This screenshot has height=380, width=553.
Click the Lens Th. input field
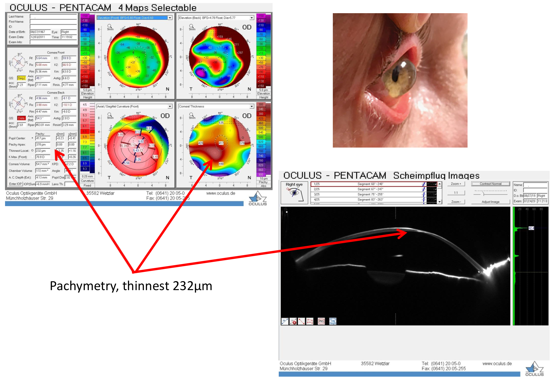click(x=70, y=184)
